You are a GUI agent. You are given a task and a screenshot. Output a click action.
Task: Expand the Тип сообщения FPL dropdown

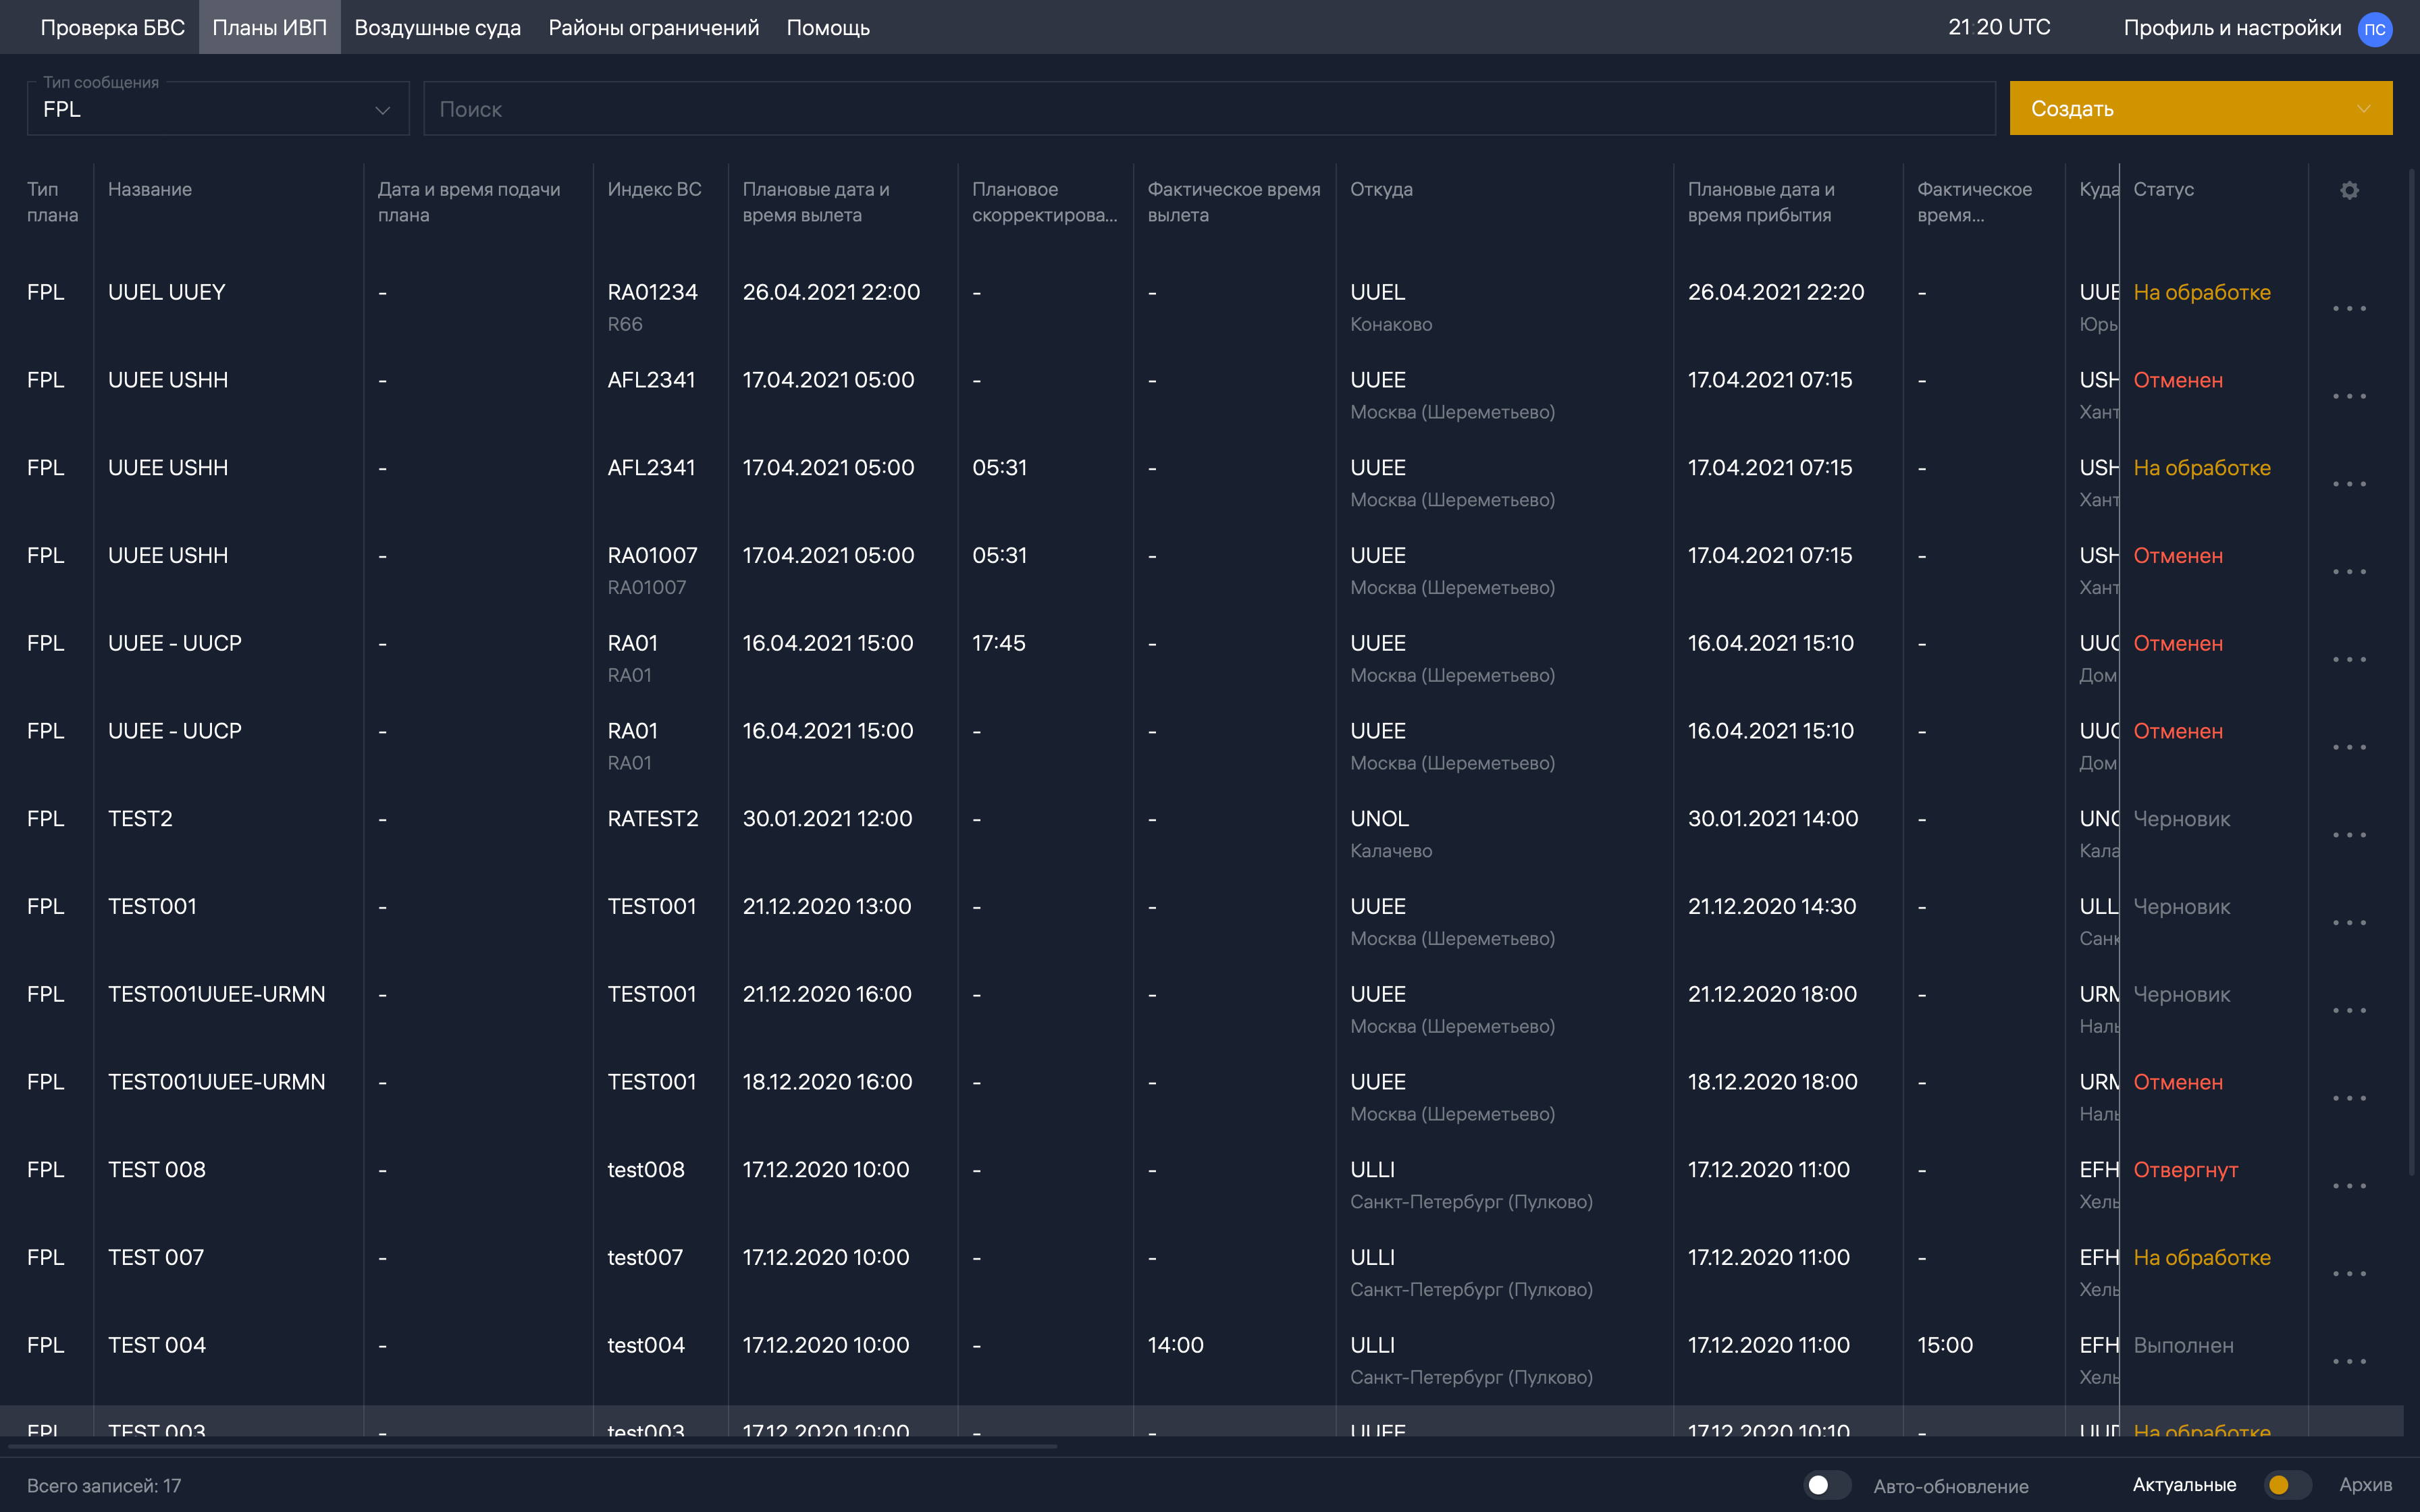click(x=217, y=109)
